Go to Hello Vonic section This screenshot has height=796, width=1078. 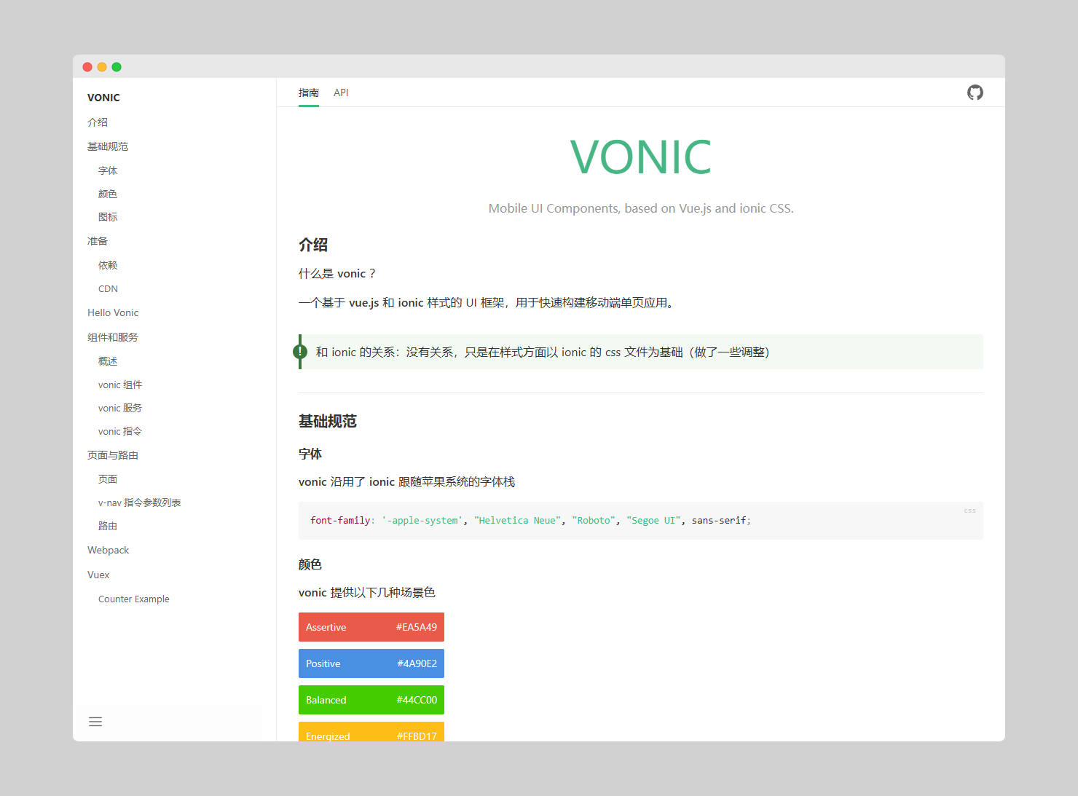coord(113,312)
